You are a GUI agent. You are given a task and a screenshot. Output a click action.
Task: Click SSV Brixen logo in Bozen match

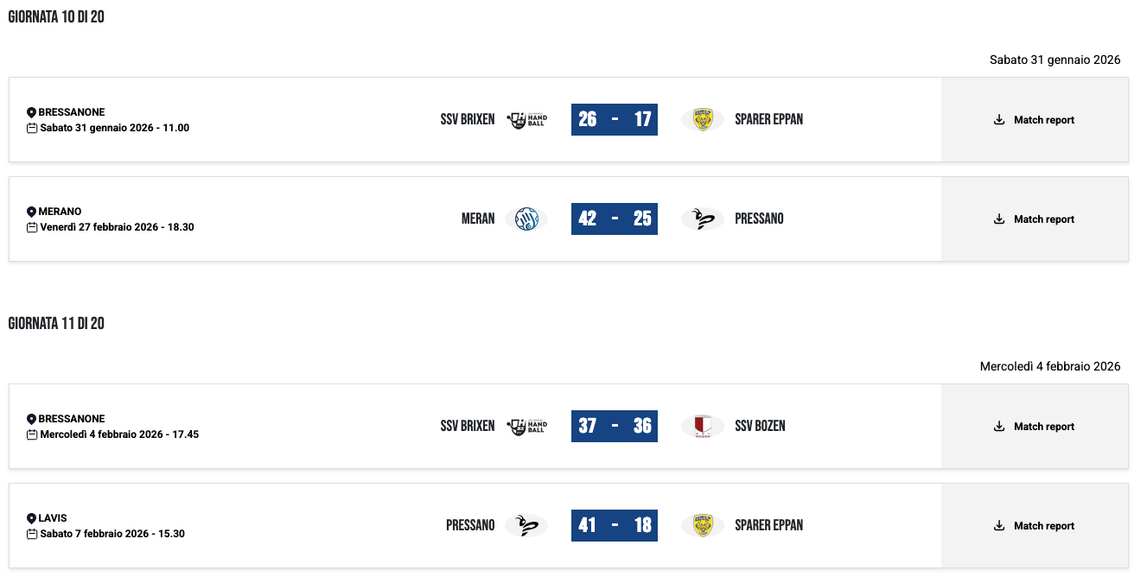click(526, 426)
